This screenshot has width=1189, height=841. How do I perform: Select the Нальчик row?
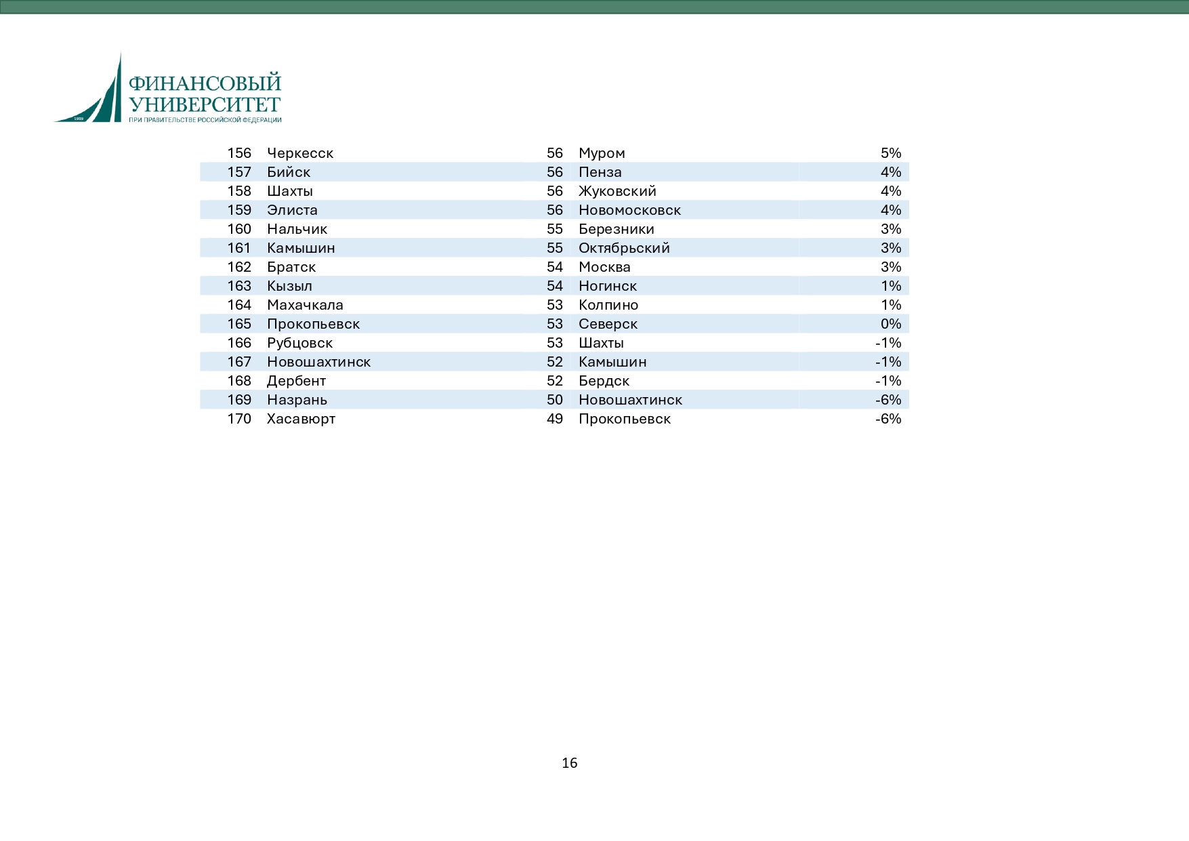point(554,229)
